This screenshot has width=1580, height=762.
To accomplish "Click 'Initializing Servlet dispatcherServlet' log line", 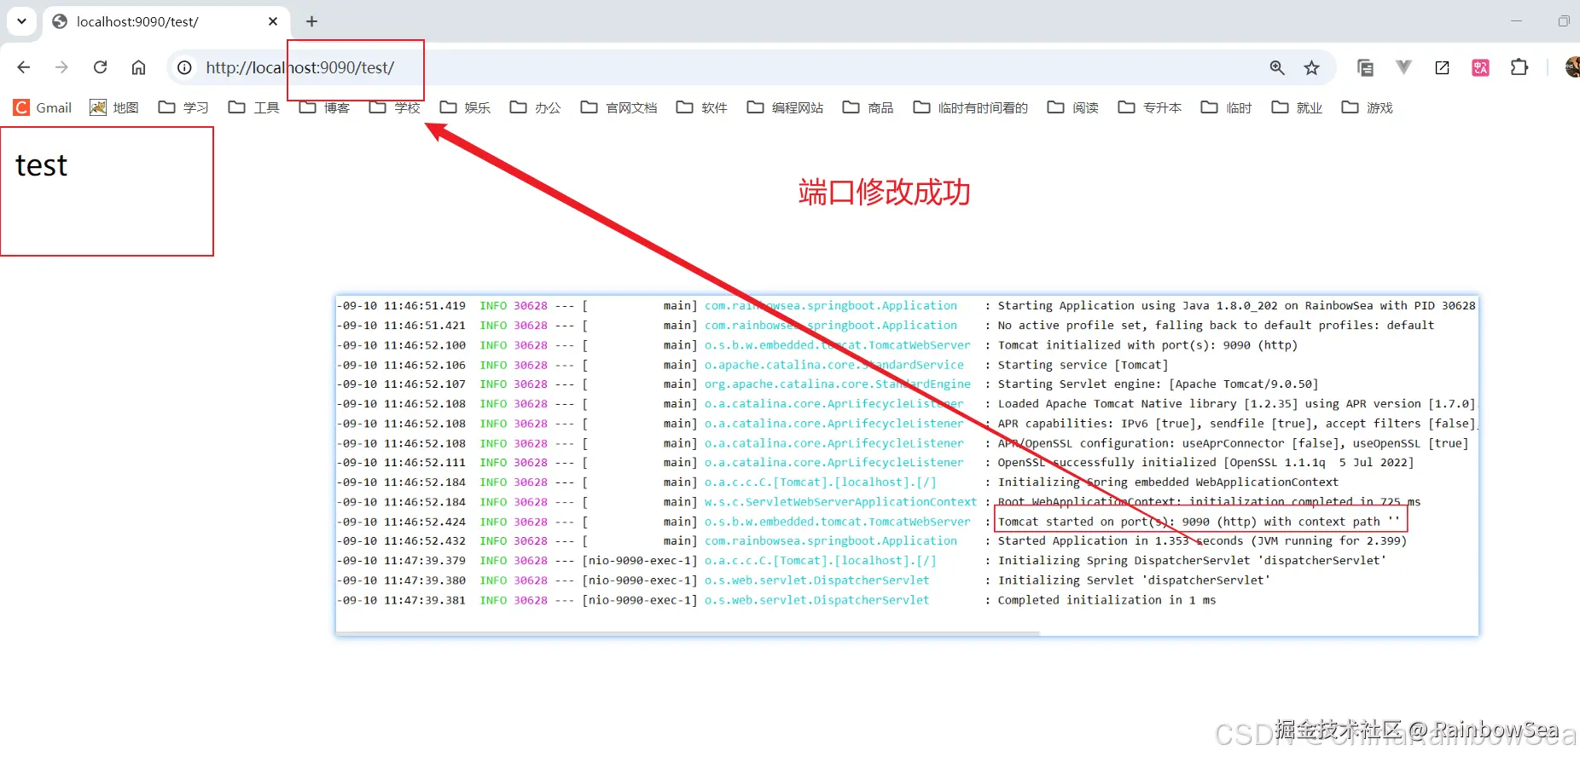I will coord(1134,580).
